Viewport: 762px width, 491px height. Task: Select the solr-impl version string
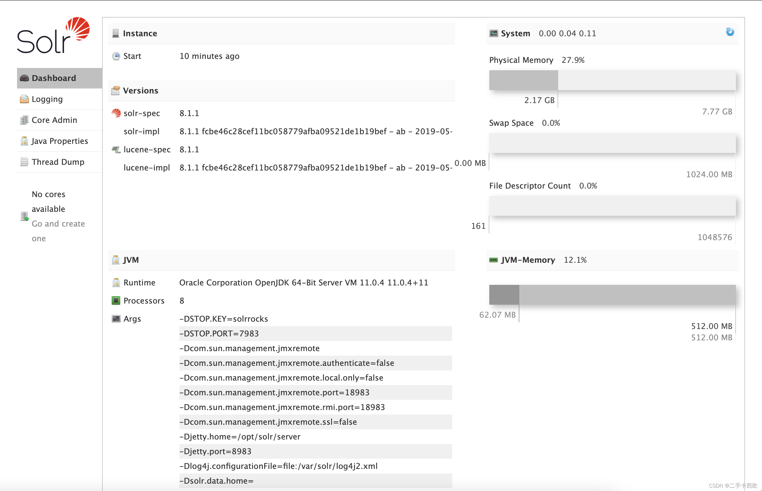(316, 131)
